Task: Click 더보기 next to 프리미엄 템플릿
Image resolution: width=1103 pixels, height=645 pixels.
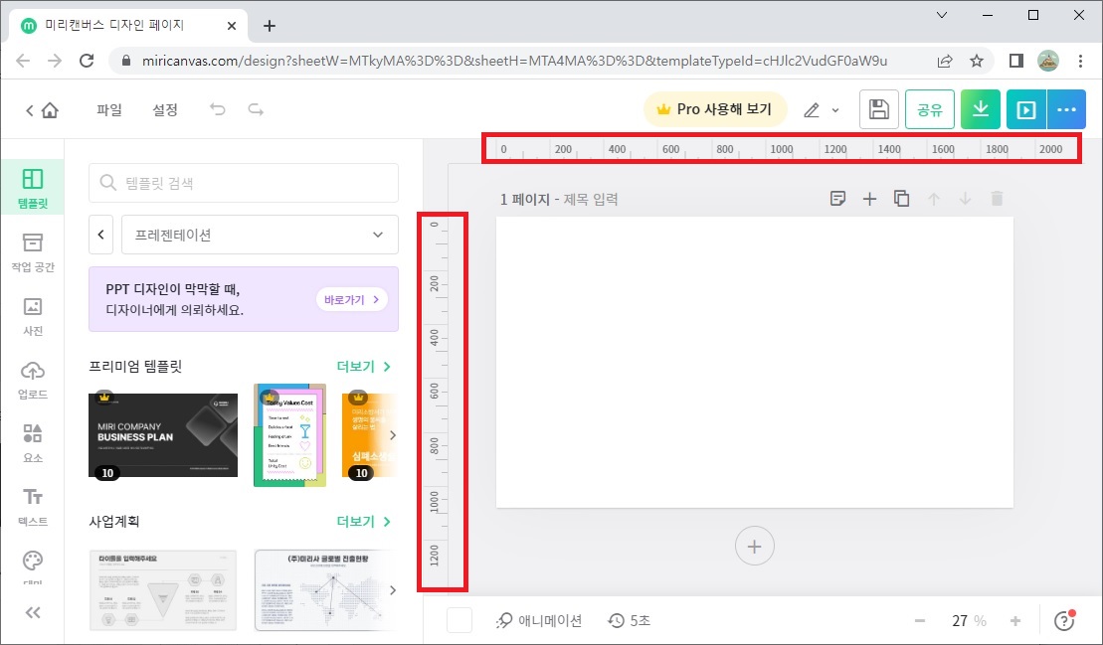Action: coord(364,366)
